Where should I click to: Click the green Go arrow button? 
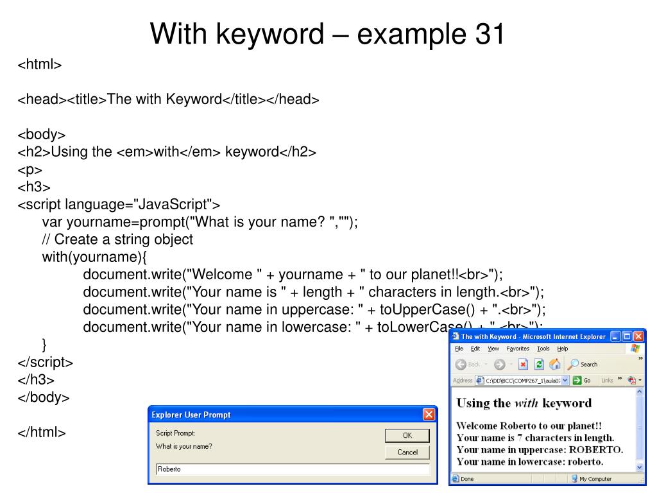coord(577,380)
